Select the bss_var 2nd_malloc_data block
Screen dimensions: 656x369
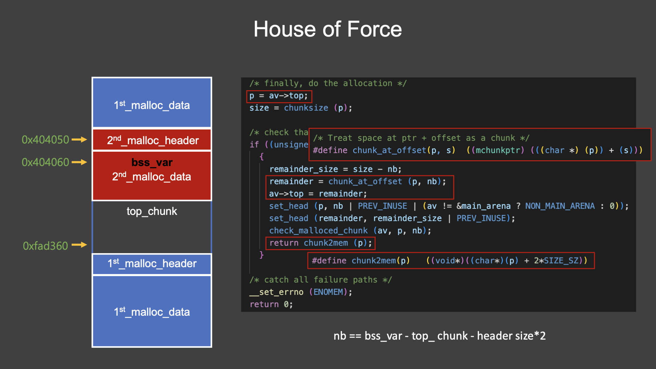(152, 175)
